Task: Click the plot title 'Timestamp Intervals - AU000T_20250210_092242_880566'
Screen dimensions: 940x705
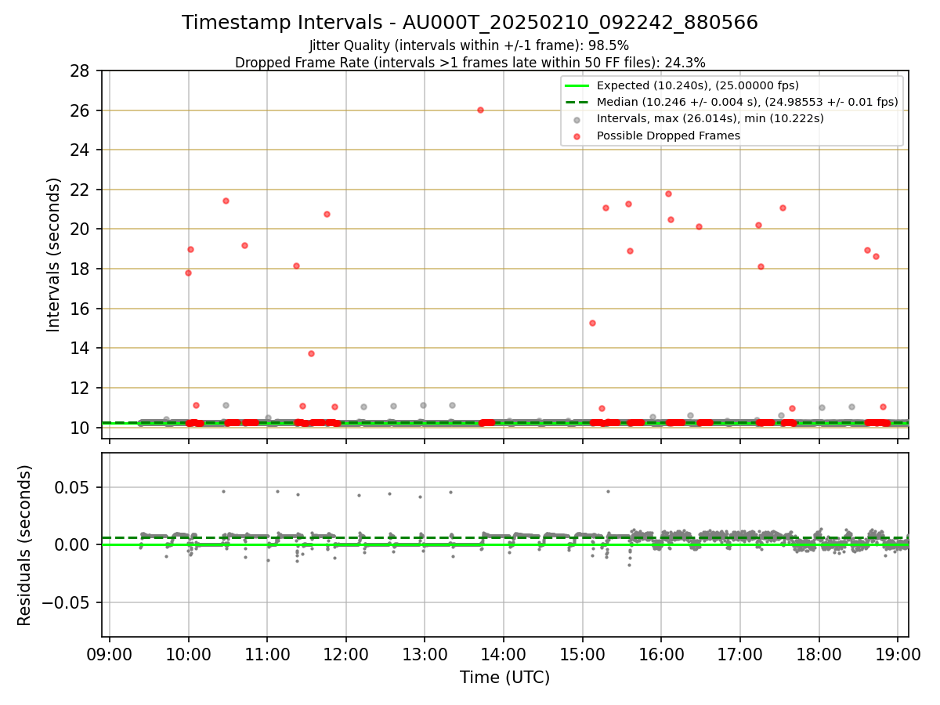Action: point(470,23)
